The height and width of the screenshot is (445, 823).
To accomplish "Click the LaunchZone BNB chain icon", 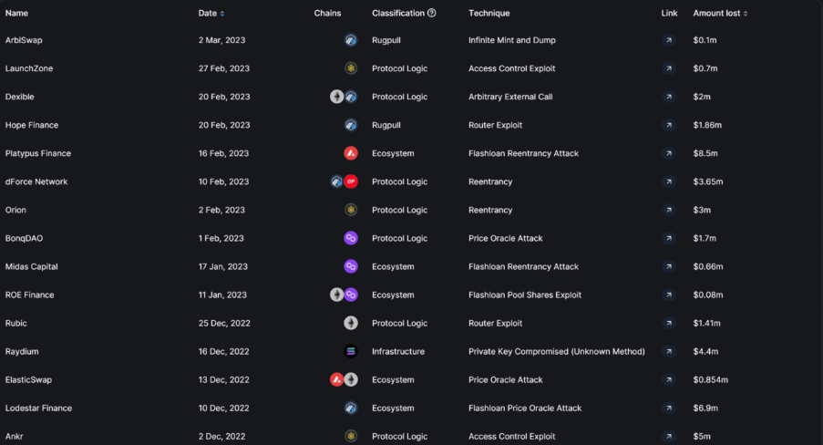I will (351, 68).
